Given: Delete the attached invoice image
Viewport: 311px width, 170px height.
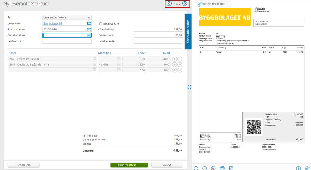Looking at the screenshot, I should pyautogui.click(x=307, y=168).
